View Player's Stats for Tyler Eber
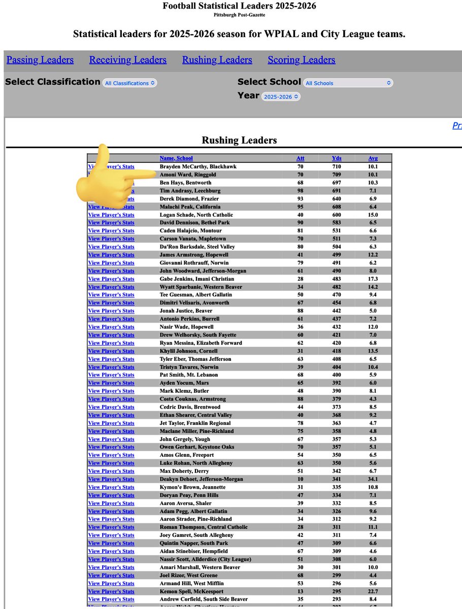The width and height of the screenshot is (462, 609). pos(111,359)
